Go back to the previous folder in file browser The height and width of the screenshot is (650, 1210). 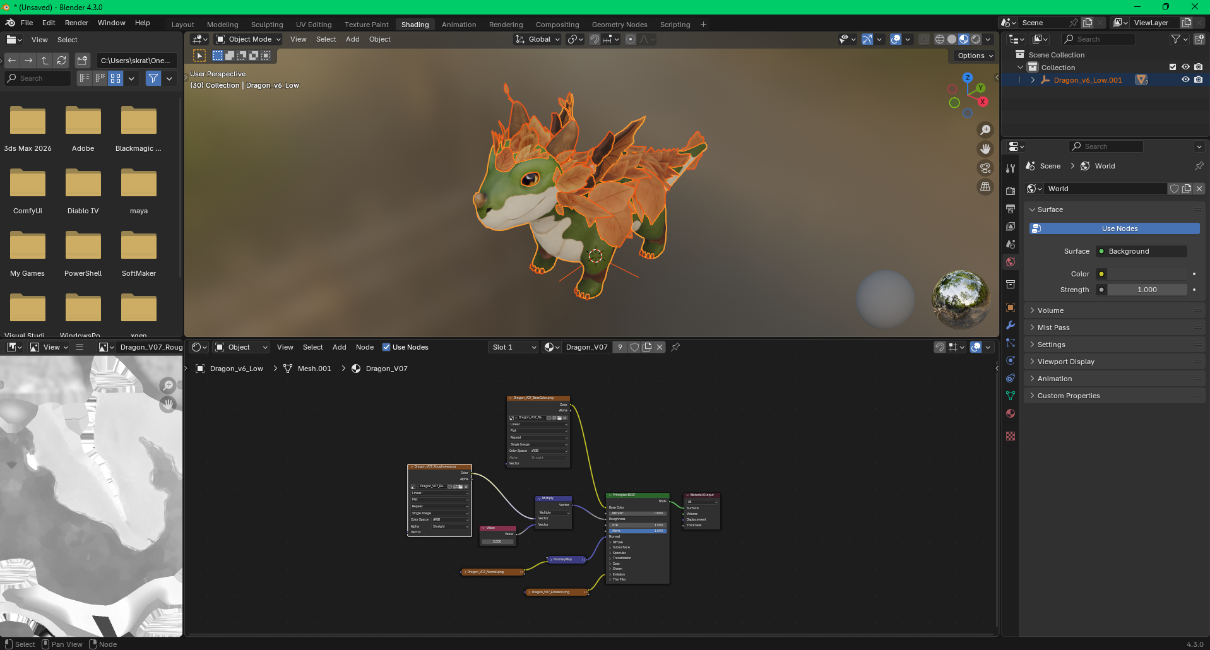(x=12, y=61)
